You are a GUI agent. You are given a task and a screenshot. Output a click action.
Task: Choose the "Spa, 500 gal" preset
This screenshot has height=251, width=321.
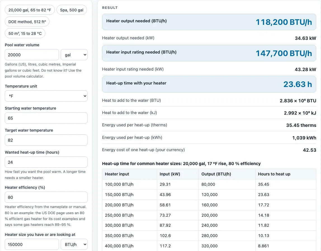[72, 10]
